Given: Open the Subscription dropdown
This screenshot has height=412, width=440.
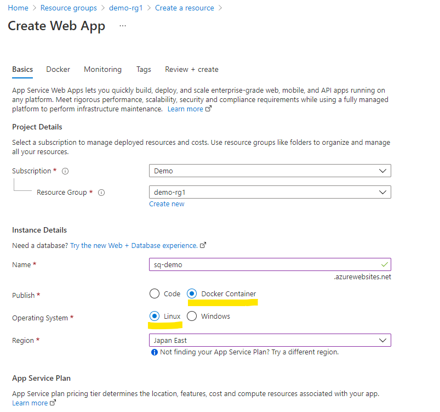Looking at the screenshot, I should coord(270,171).
